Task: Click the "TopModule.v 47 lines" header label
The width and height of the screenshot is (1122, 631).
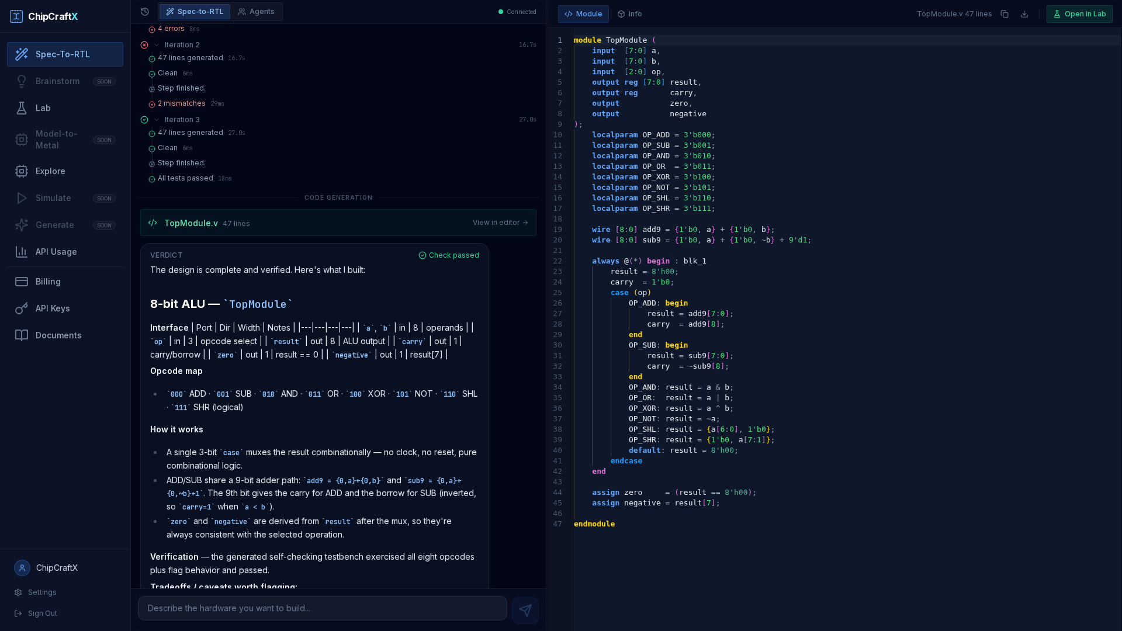Action: (954, 14)
